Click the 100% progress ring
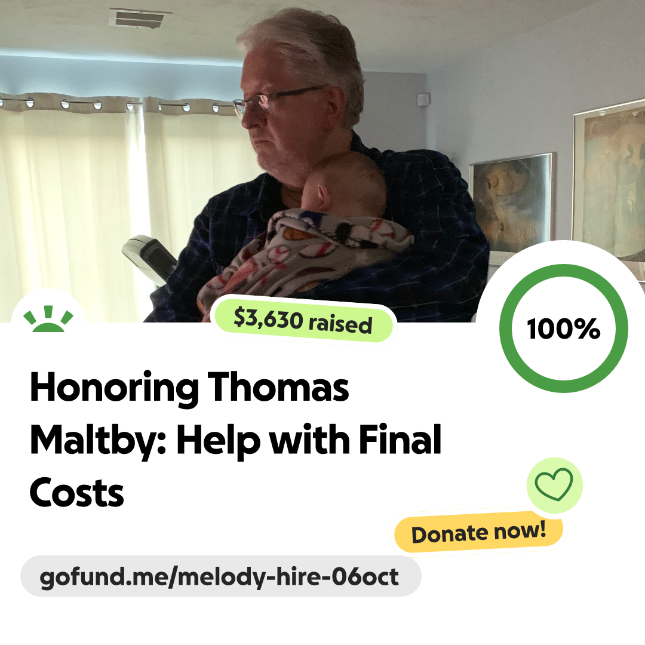 click(x=564, y=328)
